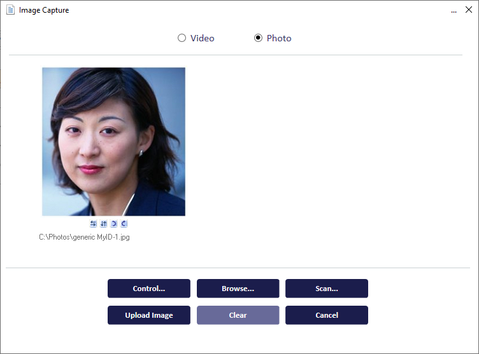479x354 pixels.
Task: Start scanning with the Scan... button
Action: 326,289
